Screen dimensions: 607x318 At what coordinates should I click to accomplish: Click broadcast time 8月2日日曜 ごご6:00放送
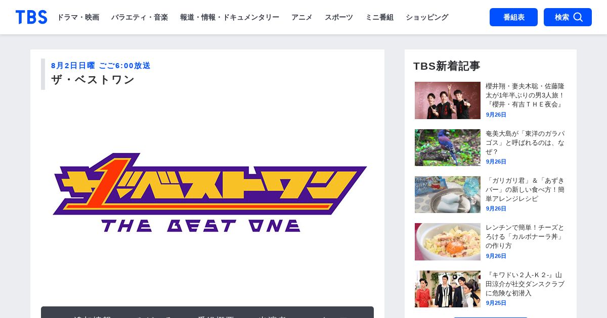coord(101,66)
